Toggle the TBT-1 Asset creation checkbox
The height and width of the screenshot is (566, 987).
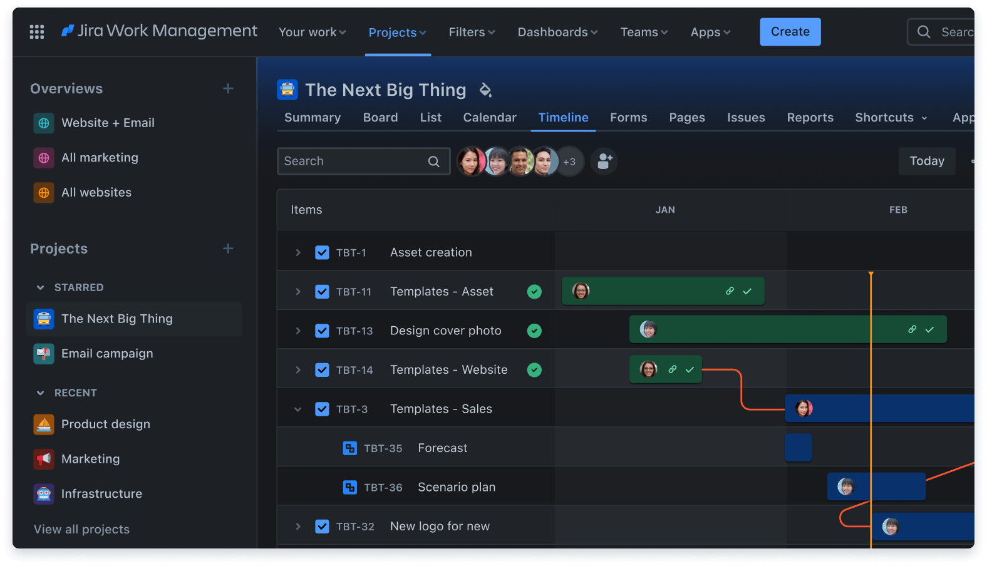pyautogui.click(x=322, y=252)
